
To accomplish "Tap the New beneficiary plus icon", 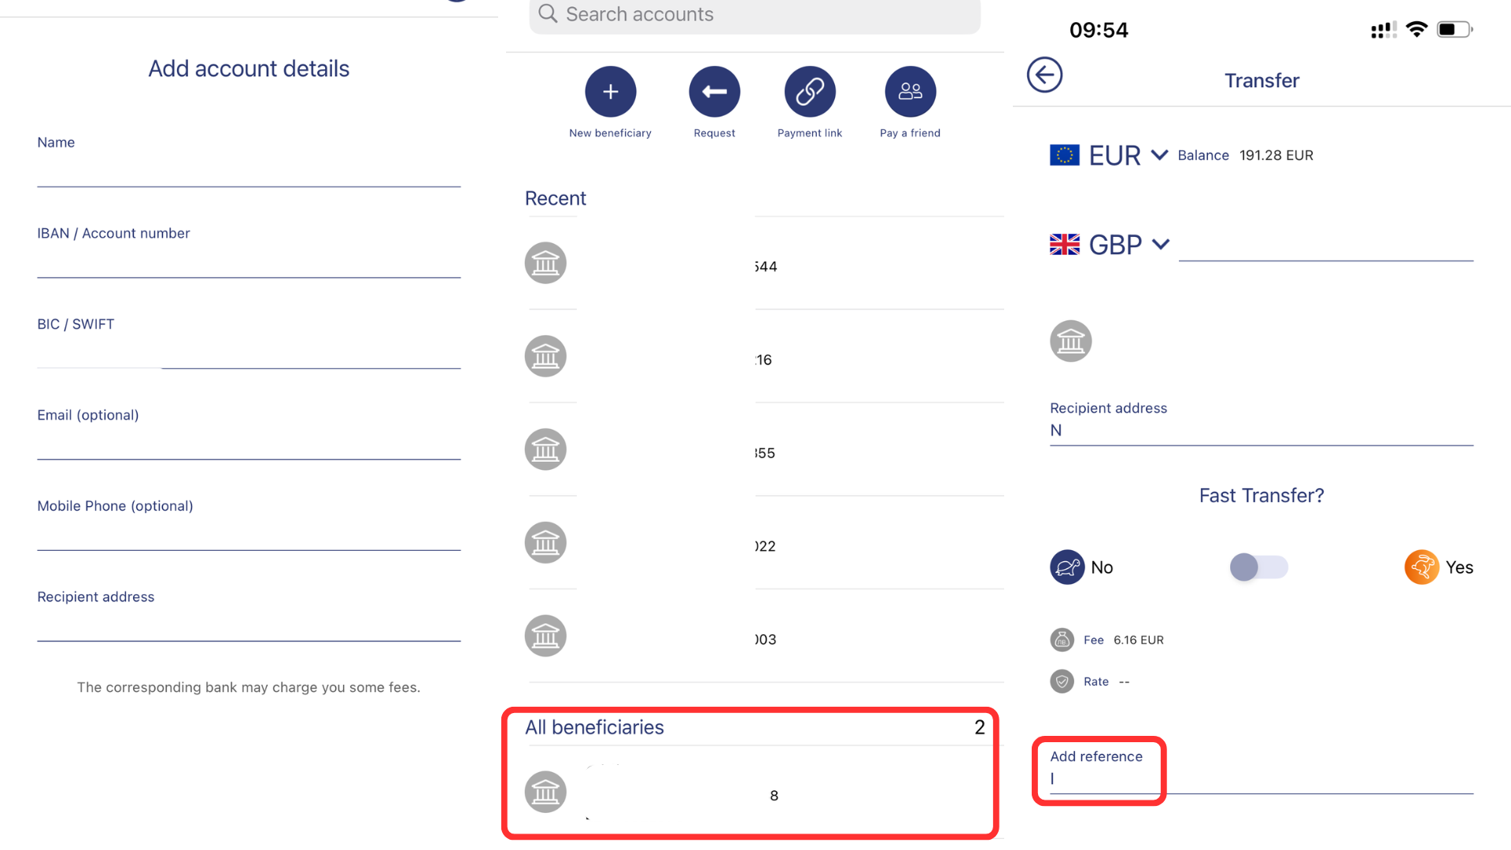I will click(610, 92).
